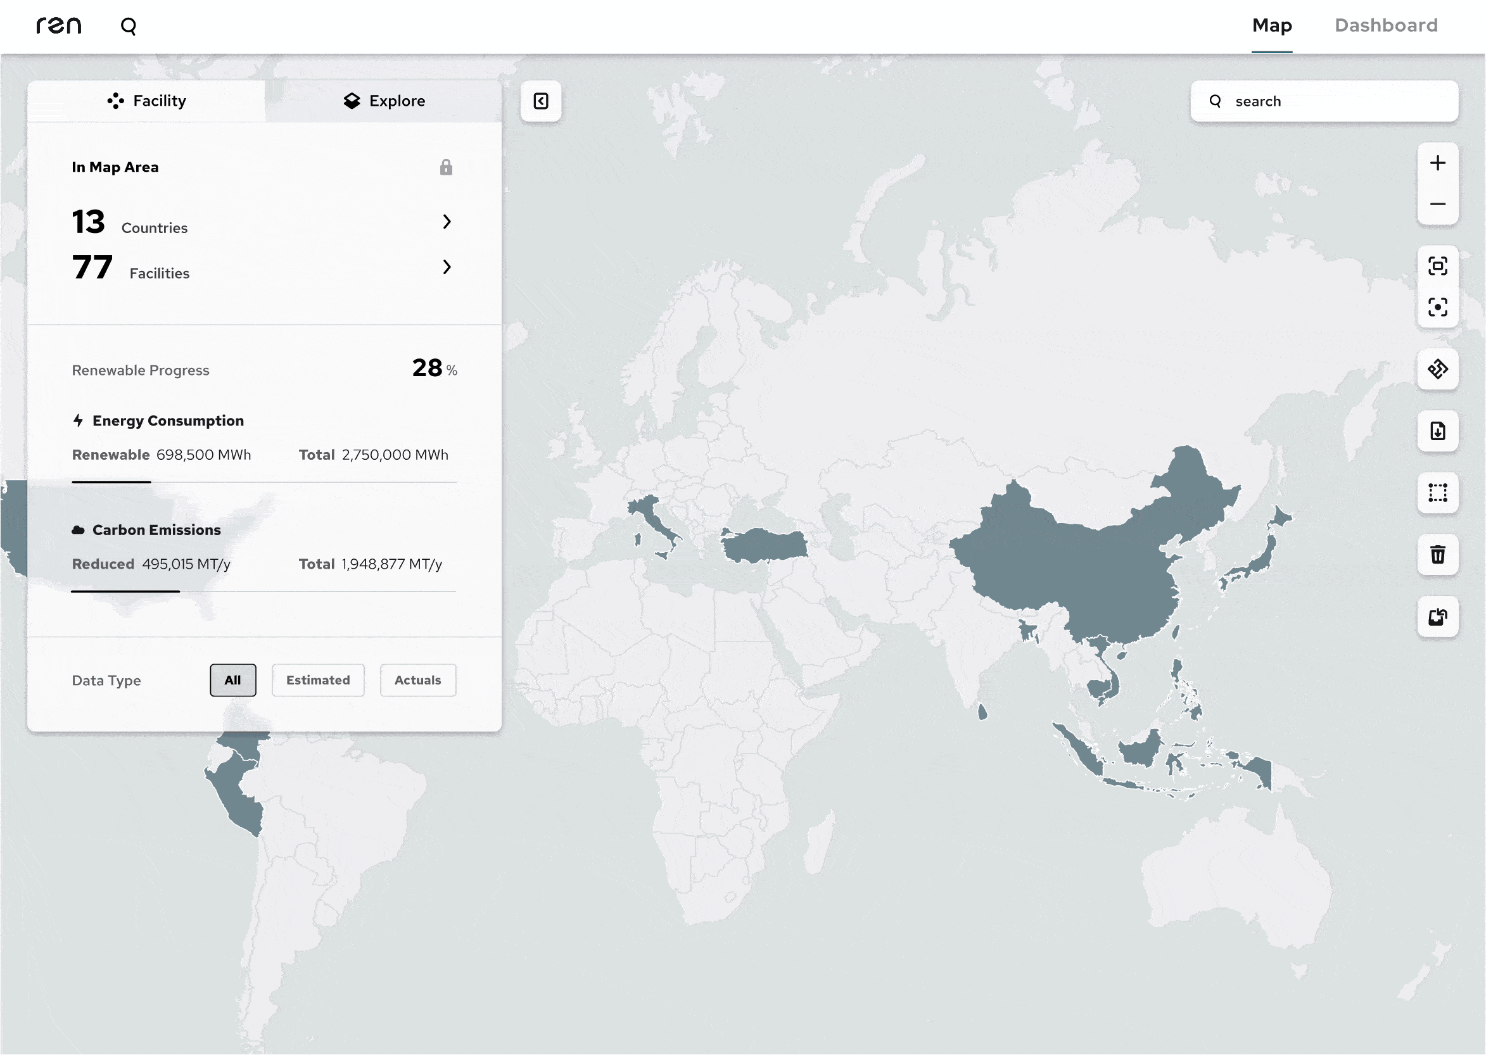
Task: Switch to the Facility tab
Action: pos(146,101)
